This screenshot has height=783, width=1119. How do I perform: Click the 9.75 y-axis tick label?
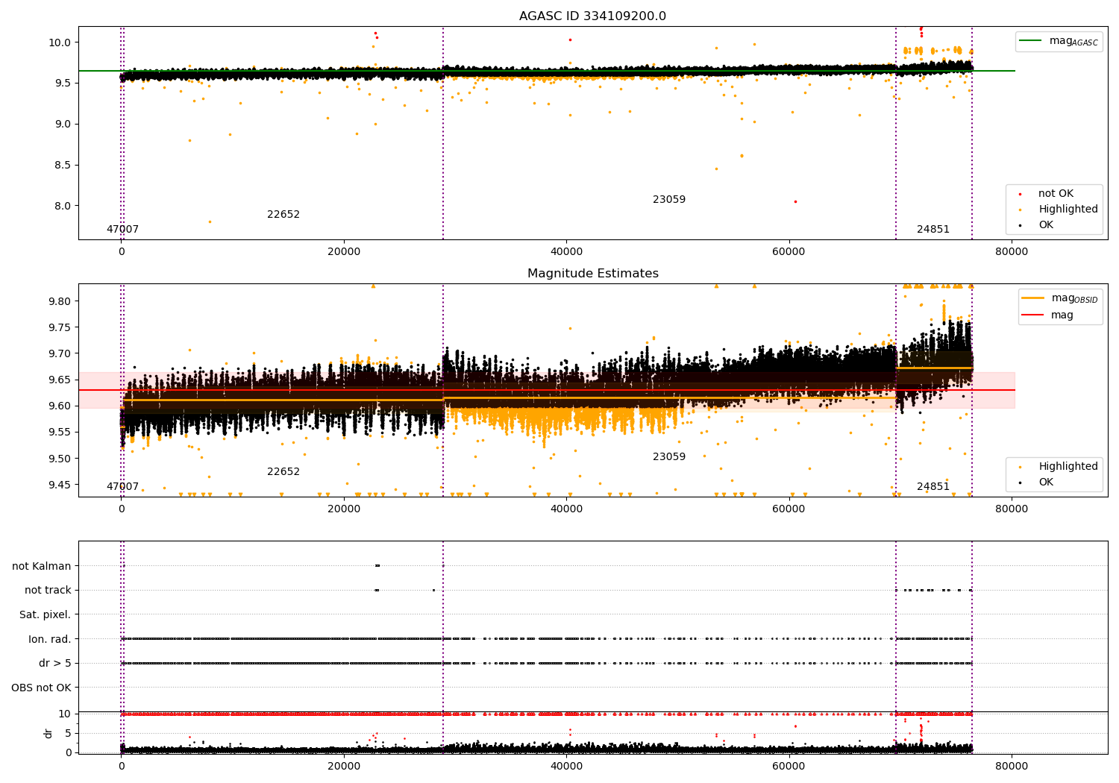[x=60, y=328]
